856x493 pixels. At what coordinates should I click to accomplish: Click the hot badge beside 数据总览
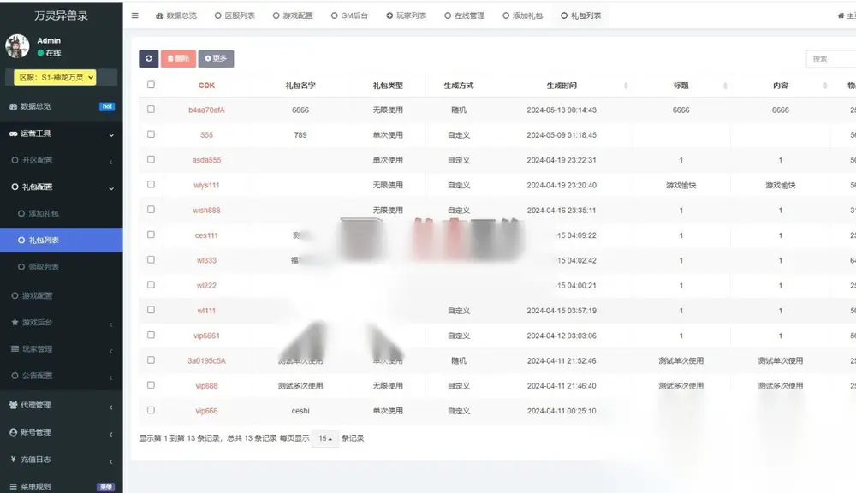coord(107,106)
